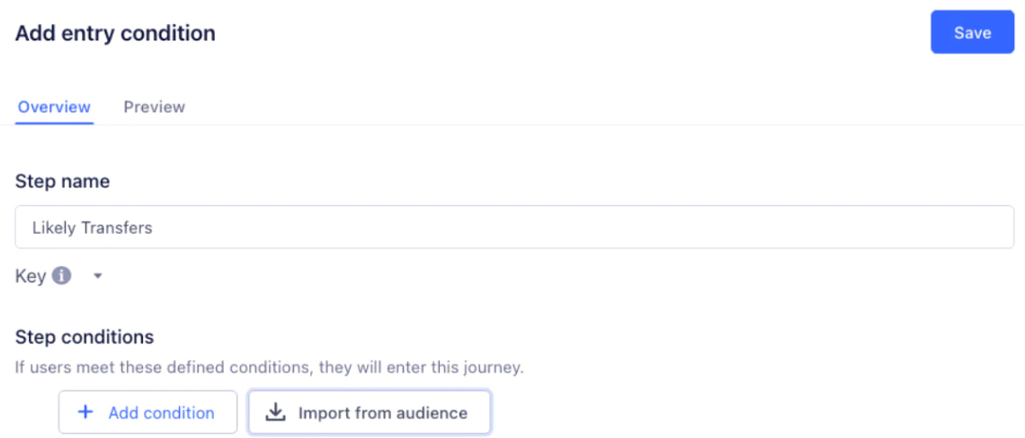
Task: Click the 'Add condition' button label text
Action: (x=161, y=413)
